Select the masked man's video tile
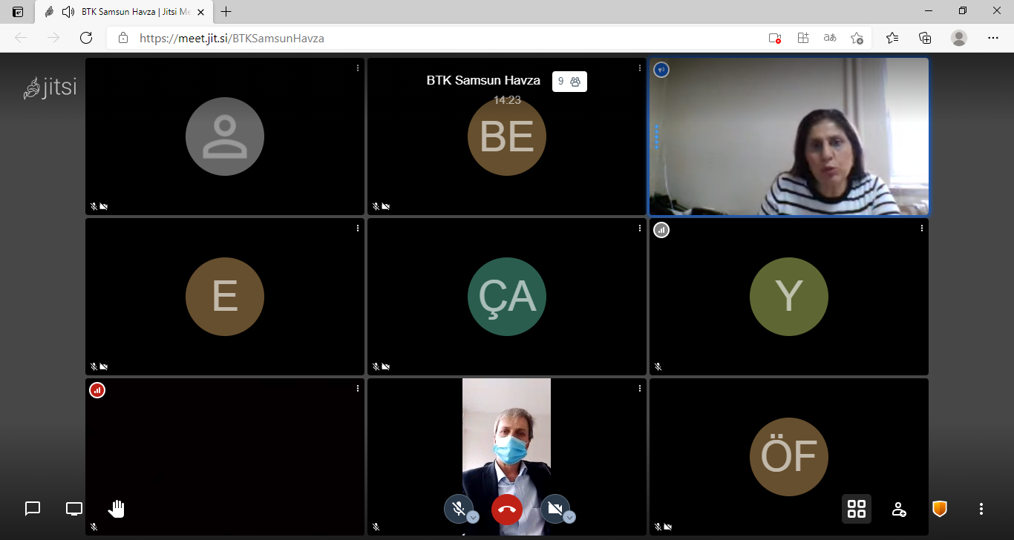The width and height of the screenshot is (1014, 540). click(x=507, y=457)
